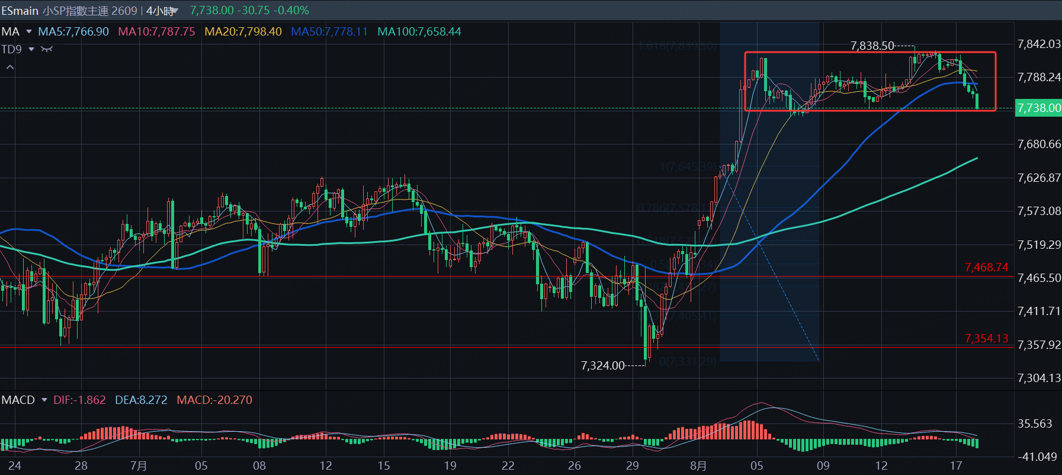Click the -30.75 price change value

pyautogui.click(x=254, y=11)
